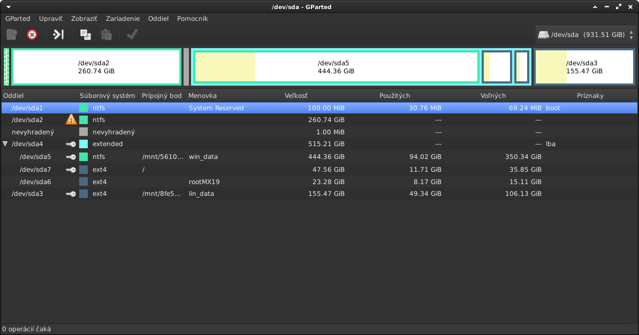Click the Resize/Move arrow toolbar icon
The width and height of the screenshot is (639, 335).
(58, 35)
